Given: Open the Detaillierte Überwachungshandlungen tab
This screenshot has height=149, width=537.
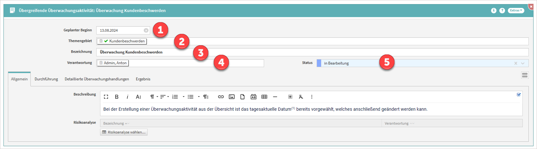Looking at the screenshot, I should 97,79.
